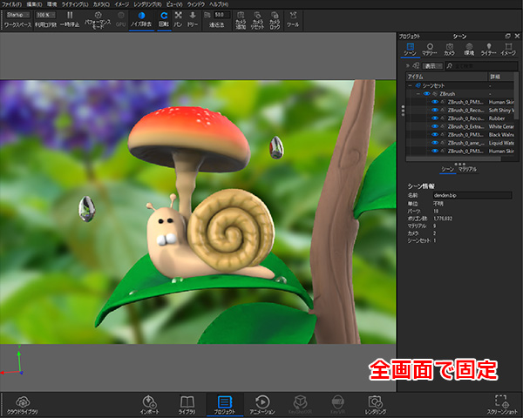Open the Startup workspace dropdown
This screenshot has height=418, width=523.
click(x=16, y=15)
